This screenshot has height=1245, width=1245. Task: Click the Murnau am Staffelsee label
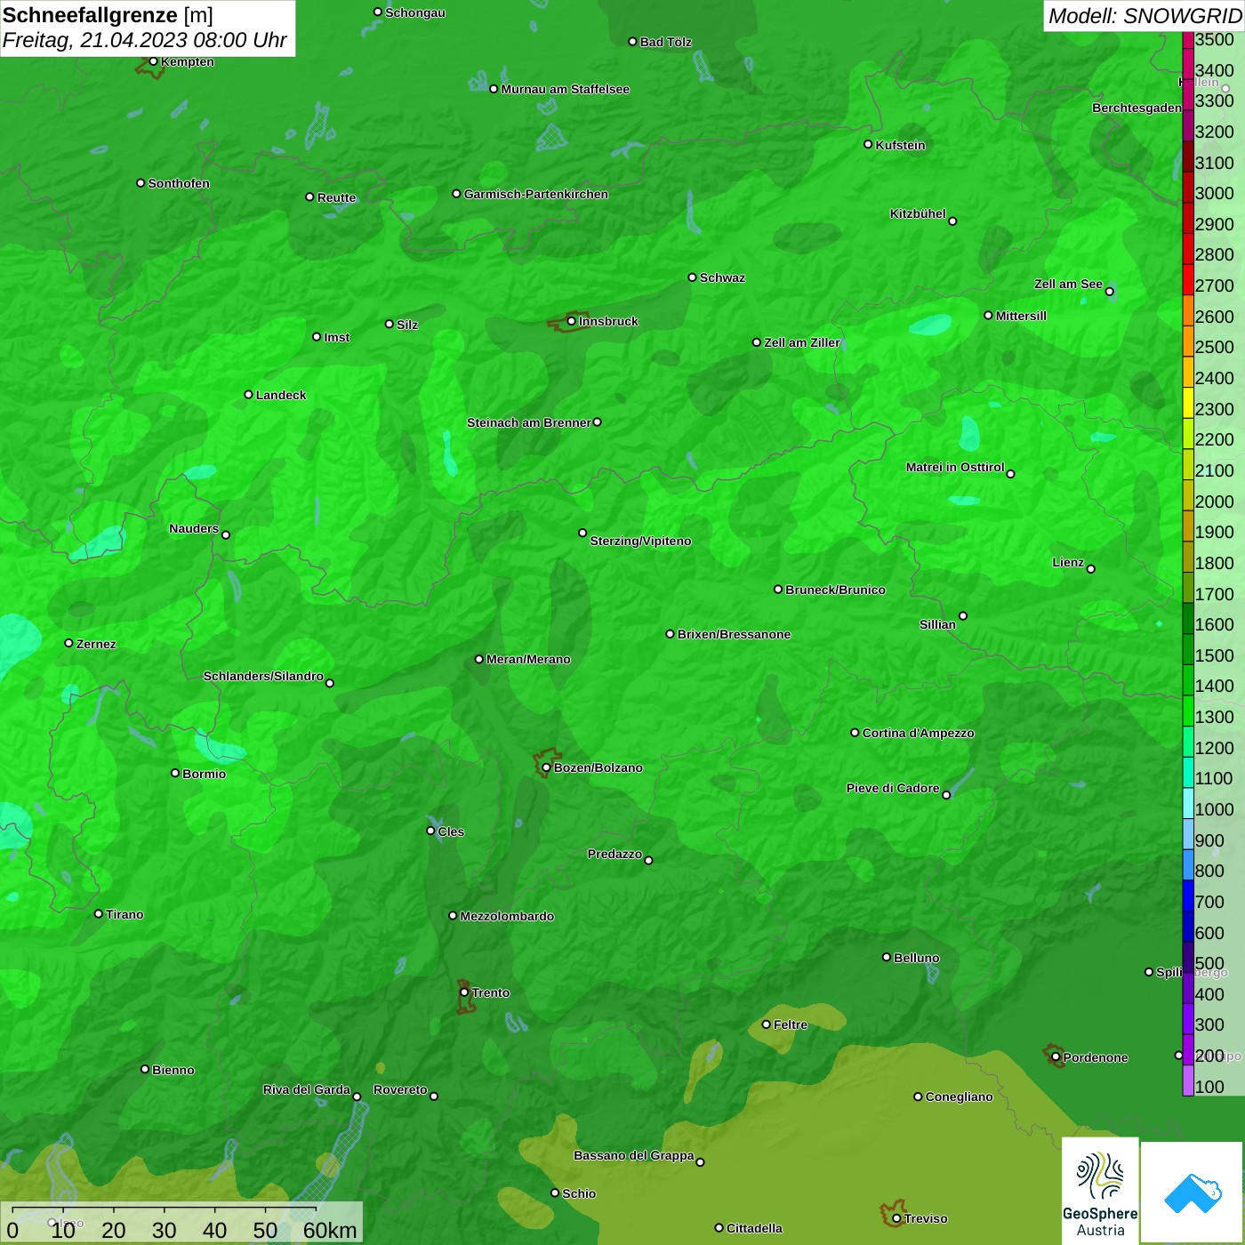(566, 89)
